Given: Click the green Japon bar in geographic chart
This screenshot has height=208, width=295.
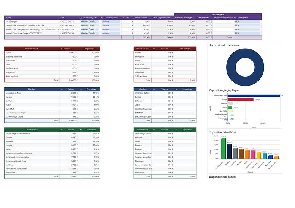Looking at the screenshot, I should pyautogui.click(x=230, y=107).
